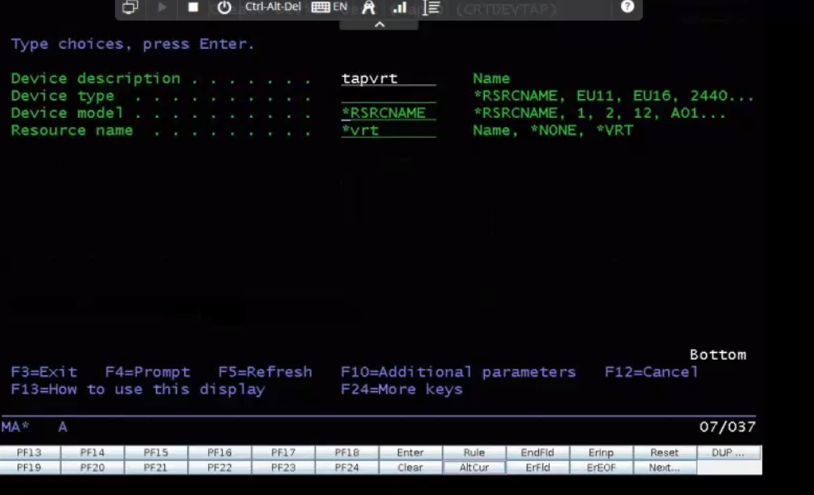Viewport: 814px width, 495px height.
Task: Click the PF18 button
Action: click(x=347, y=452)
